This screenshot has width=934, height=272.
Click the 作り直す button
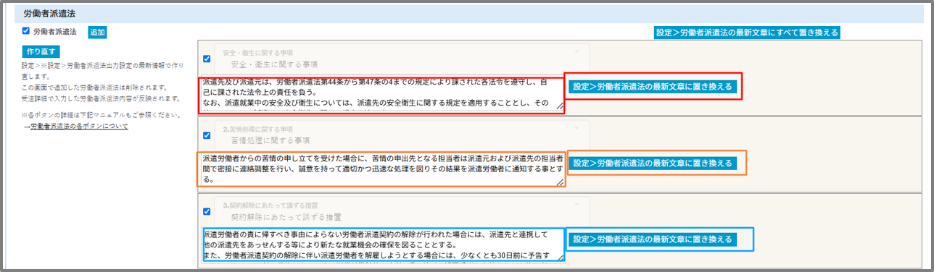41,51
